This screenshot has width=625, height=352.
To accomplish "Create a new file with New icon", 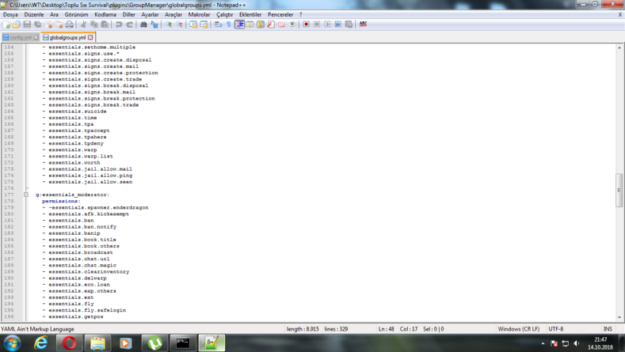I will tap(6, 25).
